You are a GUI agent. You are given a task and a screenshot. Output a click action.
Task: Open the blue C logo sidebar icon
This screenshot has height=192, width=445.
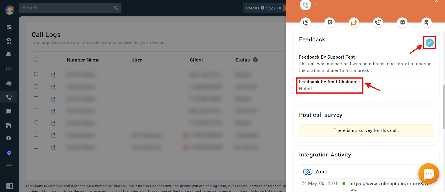point(9,153)
